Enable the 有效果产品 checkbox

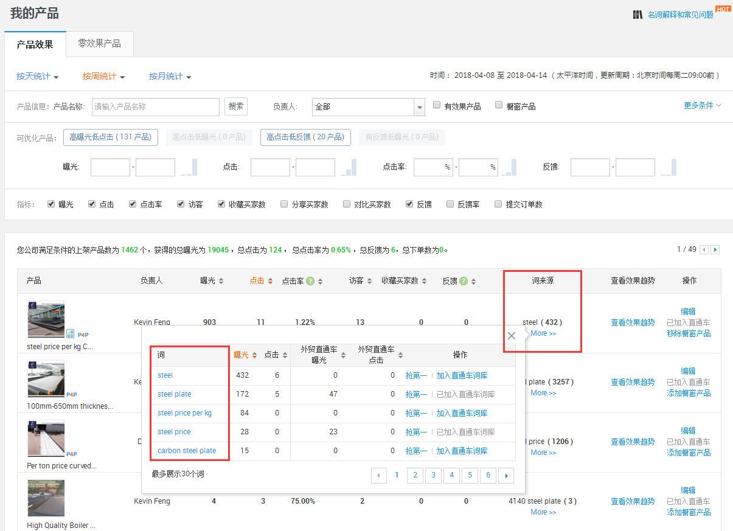click(x=436, y=105)
